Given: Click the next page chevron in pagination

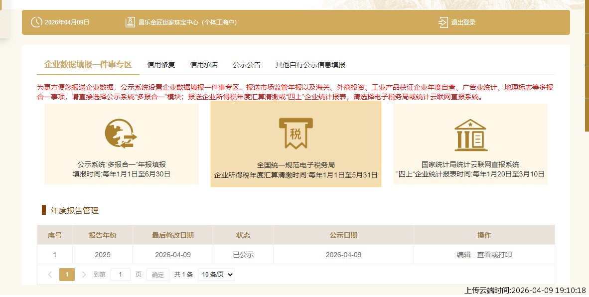Looking at the screenshot, I should coord(83,275).
